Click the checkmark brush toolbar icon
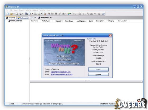The image size is (148, 110). [x=59, y=14]
